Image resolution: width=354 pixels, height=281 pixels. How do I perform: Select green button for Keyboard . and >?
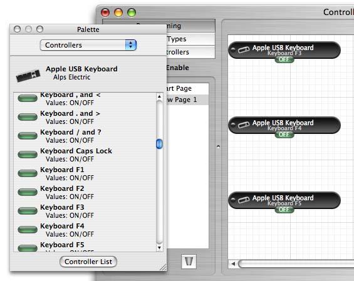28,117
